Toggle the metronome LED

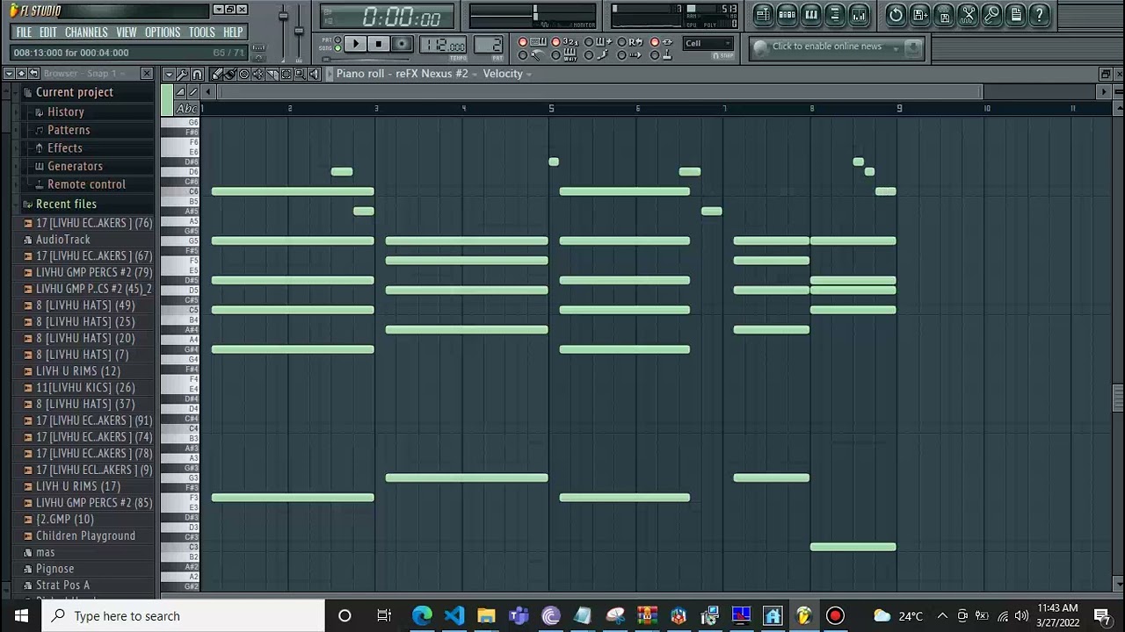[x=522, y=55]
